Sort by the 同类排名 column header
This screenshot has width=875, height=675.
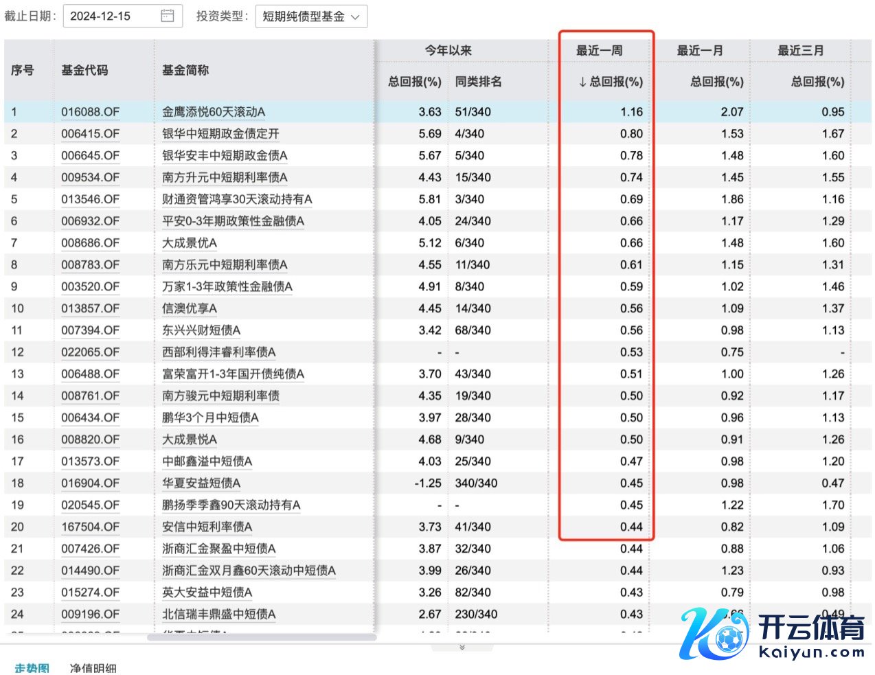click(x=478, y=82)
